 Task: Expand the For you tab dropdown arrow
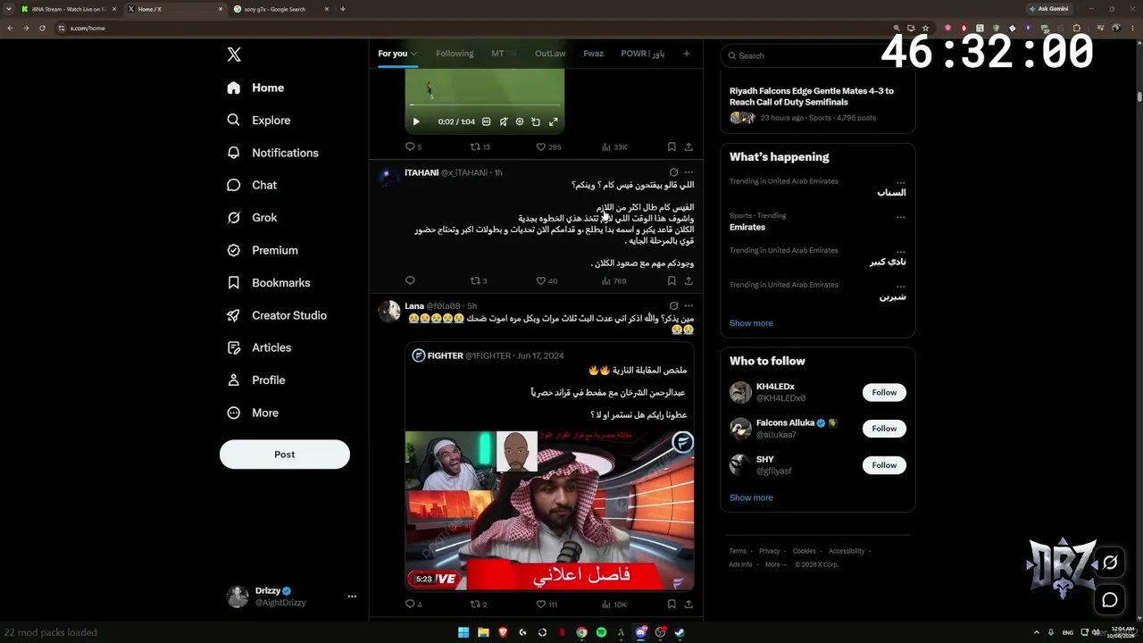(x=414, y=54)
